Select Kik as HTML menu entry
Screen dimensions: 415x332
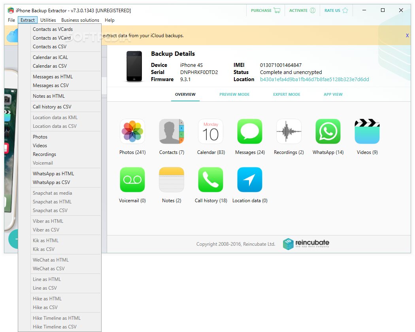coord(60,240)
